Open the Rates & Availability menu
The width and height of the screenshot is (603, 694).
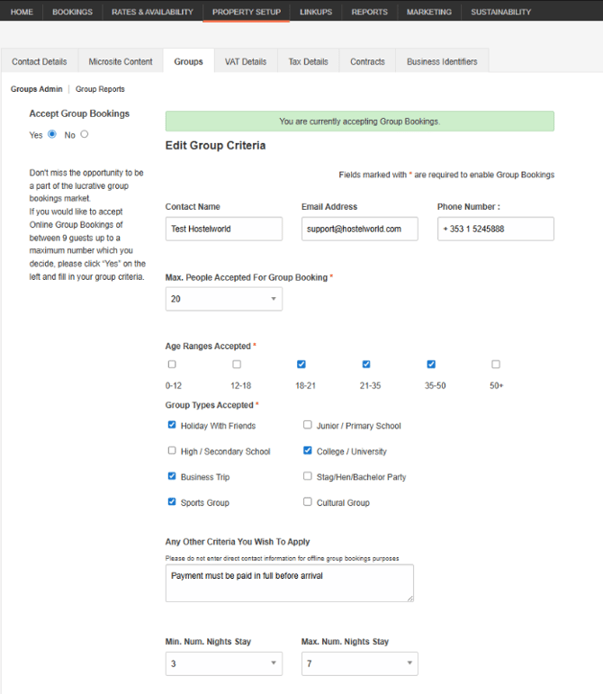click(152, 12)
